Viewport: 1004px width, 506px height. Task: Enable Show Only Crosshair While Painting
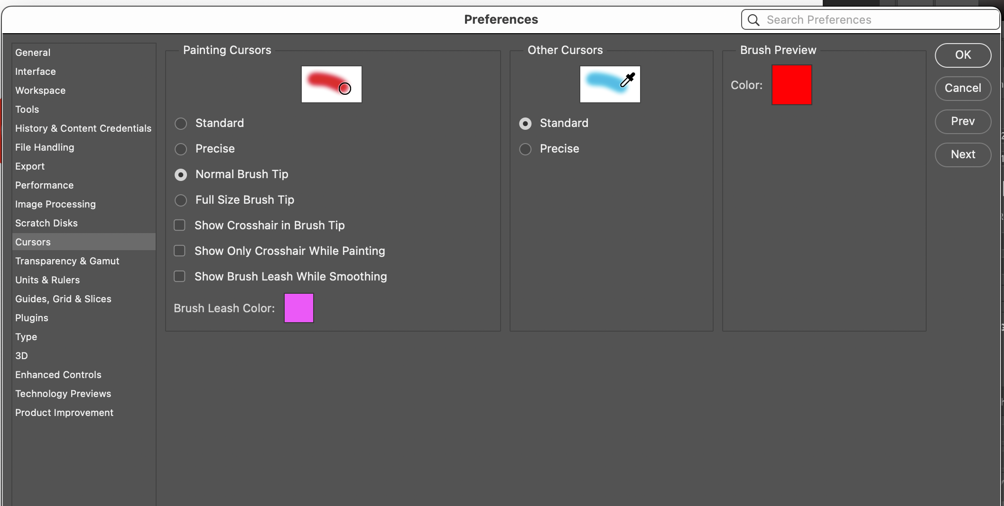point(179,251)
